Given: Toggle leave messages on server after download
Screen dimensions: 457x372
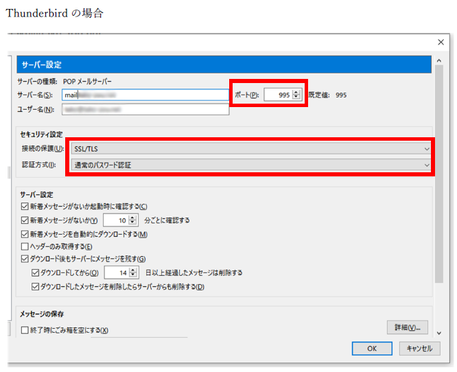Looking at the screenshot, I should [25, 259].
